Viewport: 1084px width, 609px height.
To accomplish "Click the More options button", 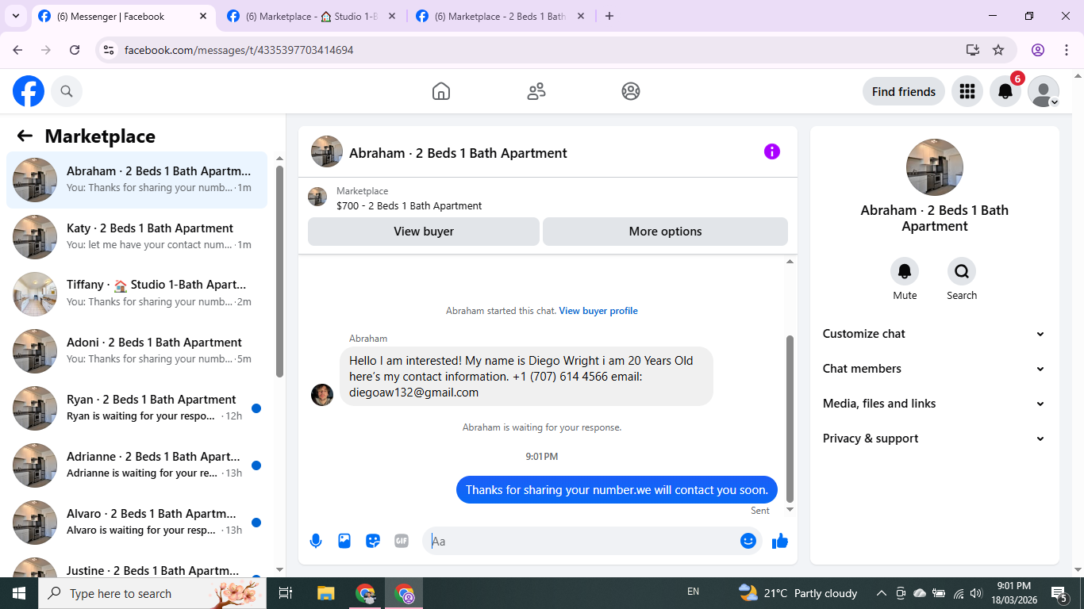I will [665, 232].
